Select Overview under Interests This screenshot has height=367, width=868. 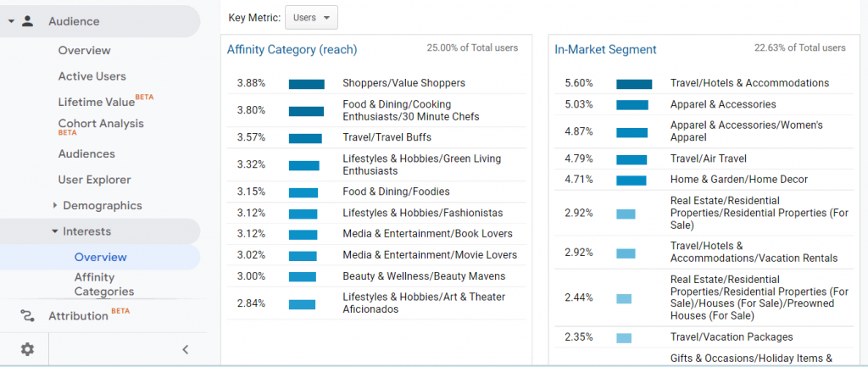tap(100, 257)
